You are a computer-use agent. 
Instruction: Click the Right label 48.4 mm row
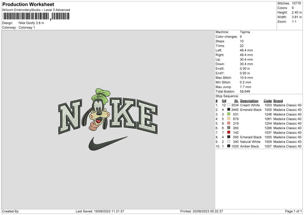pyautogui.click(x=234, y=55)
